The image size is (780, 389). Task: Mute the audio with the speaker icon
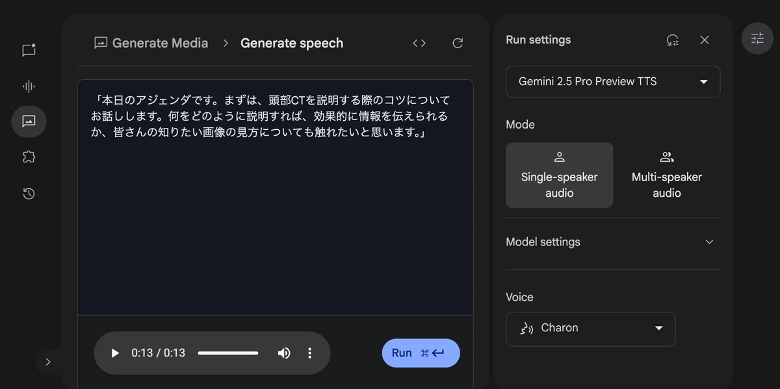284,353
